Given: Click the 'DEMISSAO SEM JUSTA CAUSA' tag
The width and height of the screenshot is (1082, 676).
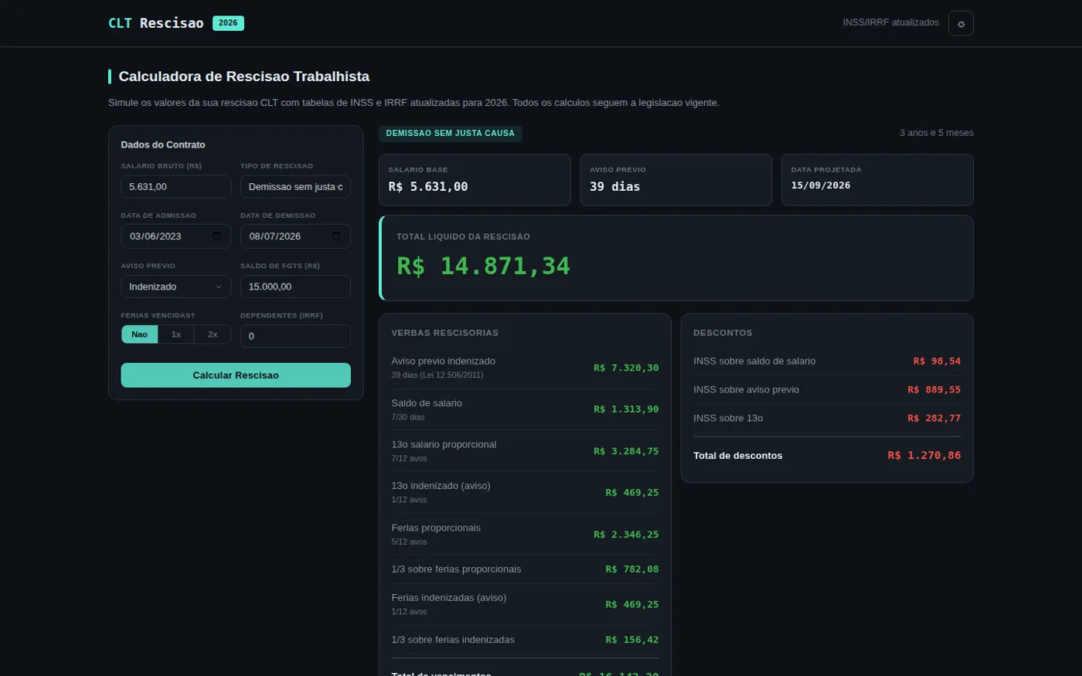Looking at the screenshot, I should click(451, 134).
